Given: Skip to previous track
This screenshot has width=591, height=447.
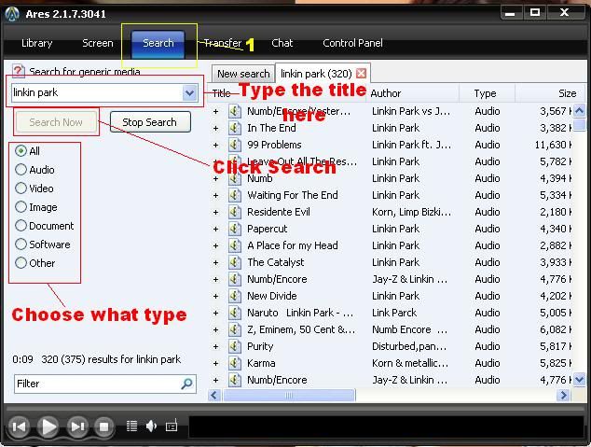Looking at the screenshot, I should (20, 426).
